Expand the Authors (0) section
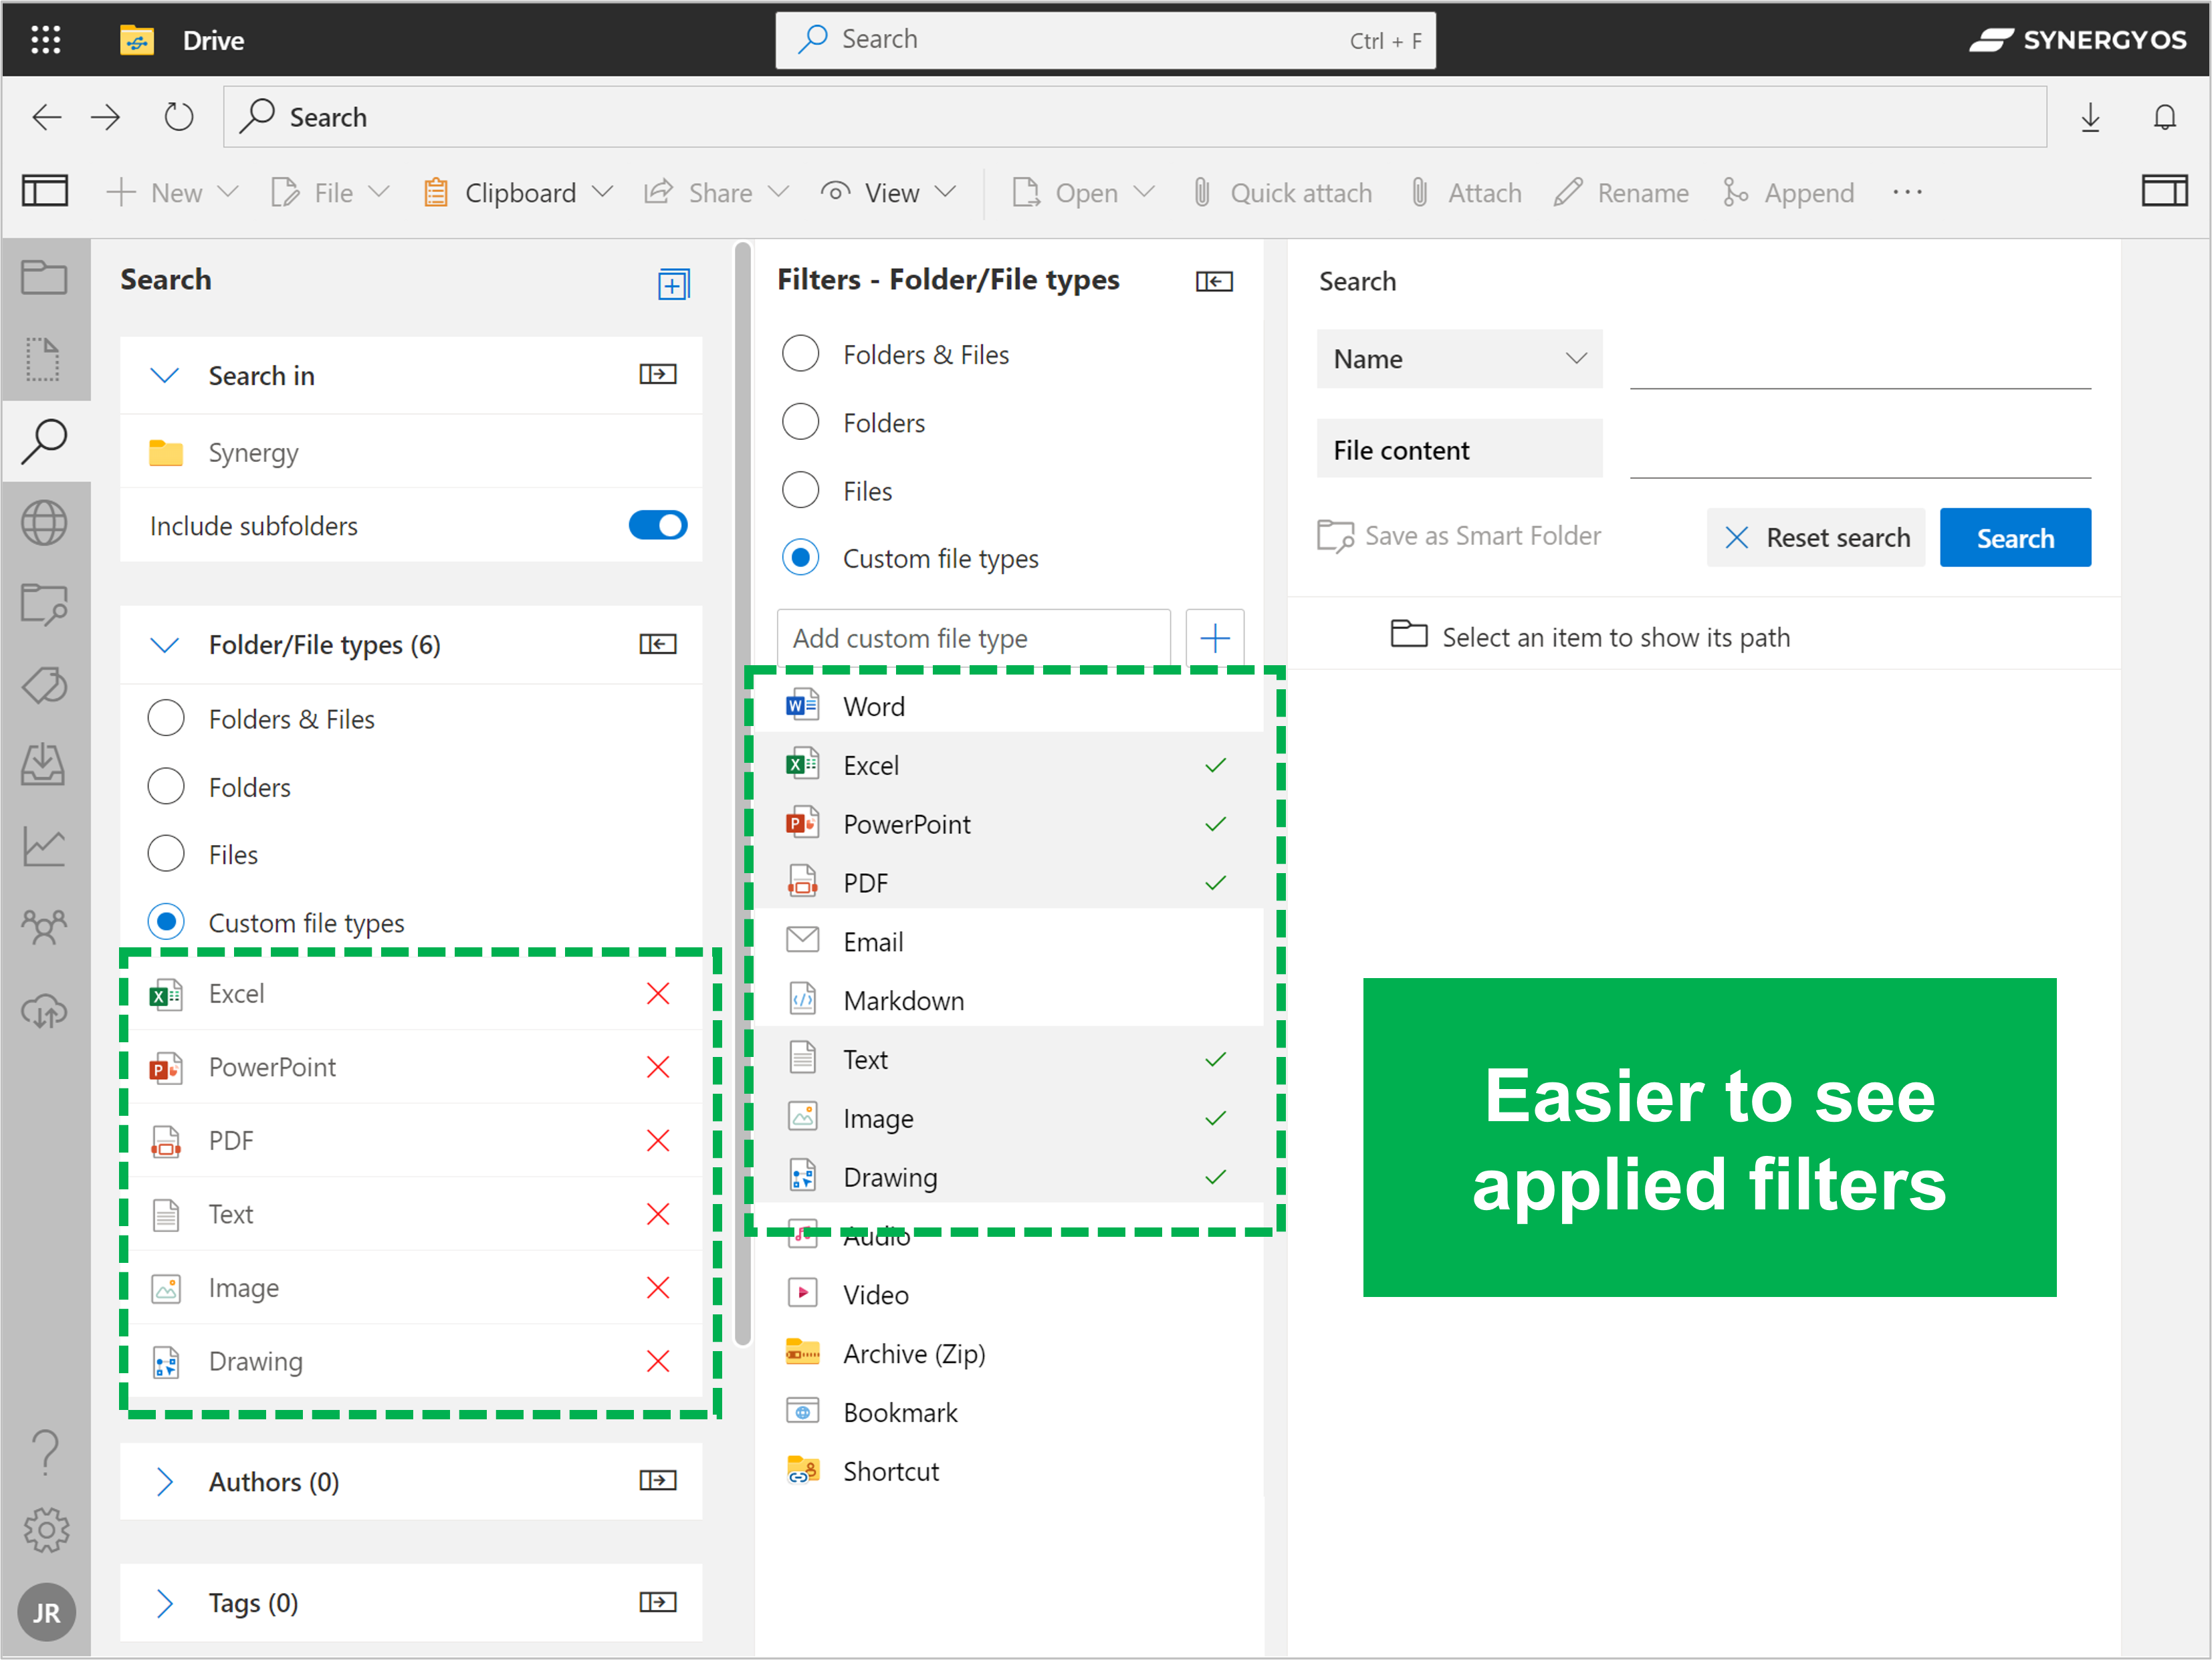Viewport: 2212px width, 1660px height. click(x=165, y=1481)
